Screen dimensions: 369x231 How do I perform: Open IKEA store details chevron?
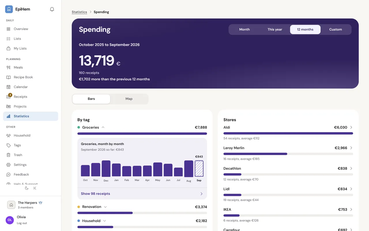[x=351, y=209]
